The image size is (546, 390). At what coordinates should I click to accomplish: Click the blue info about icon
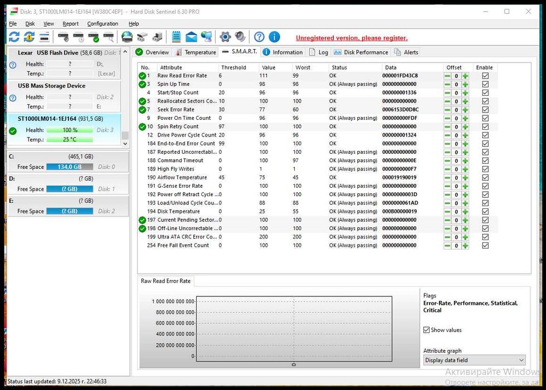[x=274, y=37]
